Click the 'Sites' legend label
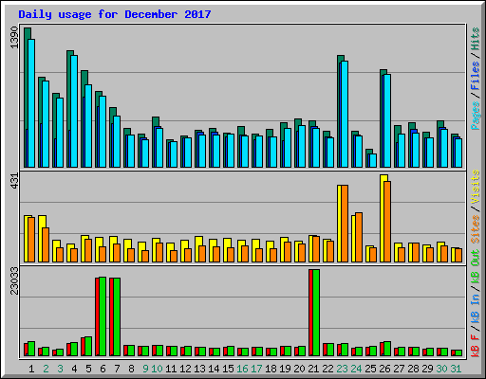 475,229
